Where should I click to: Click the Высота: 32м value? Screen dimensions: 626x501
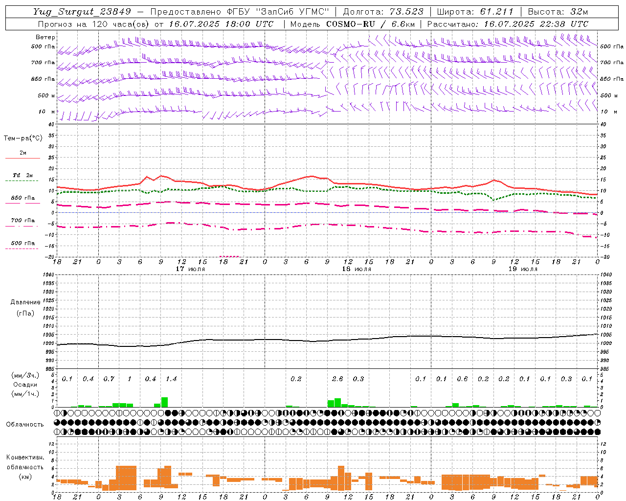click(558, 12)
